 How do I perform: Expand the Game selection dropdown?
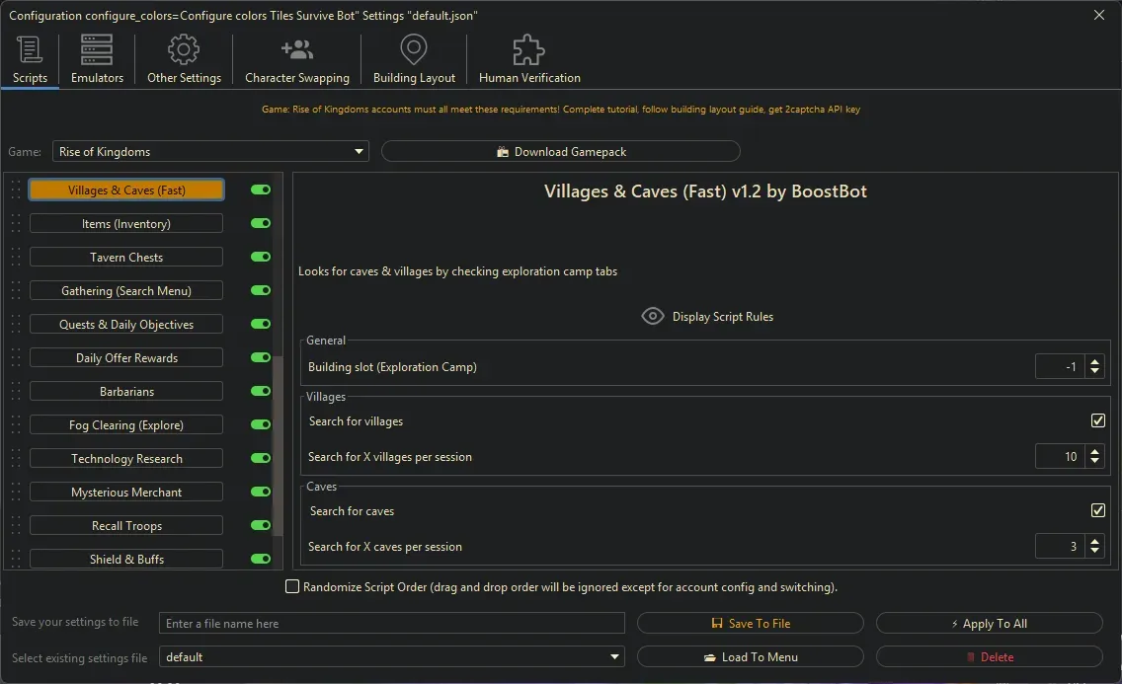(359, 152)
